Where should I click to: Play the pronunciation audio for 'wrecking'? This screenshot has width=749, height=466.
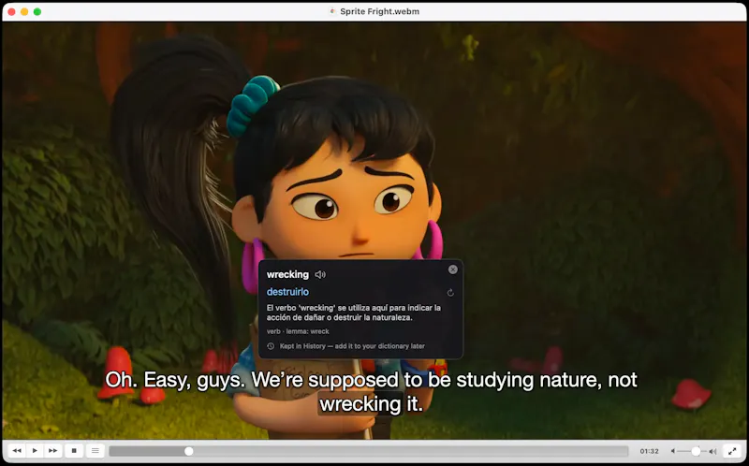(x=320, y=274)
